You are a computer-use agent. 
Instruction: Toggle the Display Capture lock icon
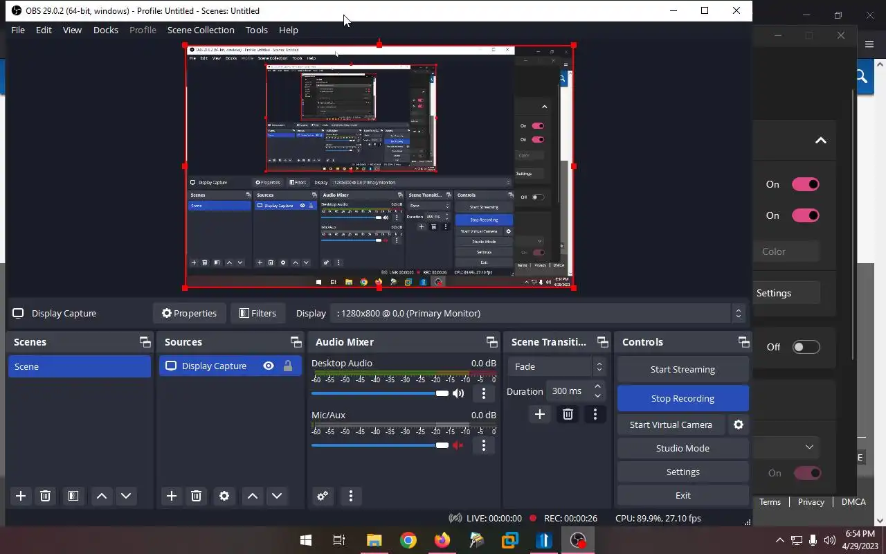(288, 366)
